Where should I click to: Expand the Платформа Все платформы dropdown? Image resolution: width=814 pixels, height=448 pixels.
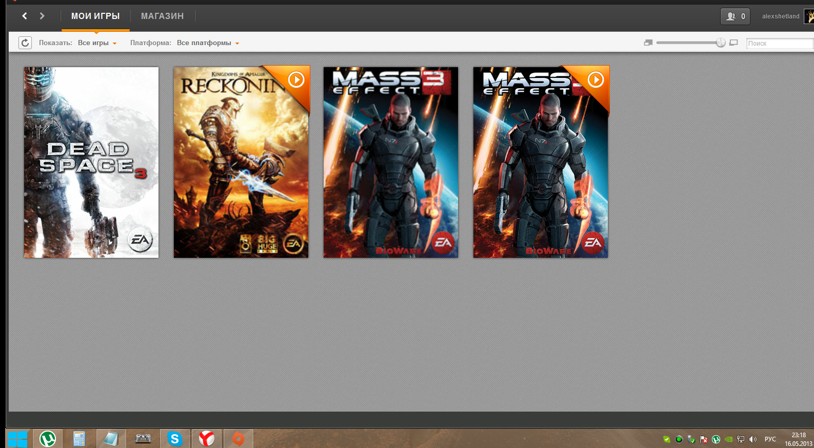coord(208,43)
